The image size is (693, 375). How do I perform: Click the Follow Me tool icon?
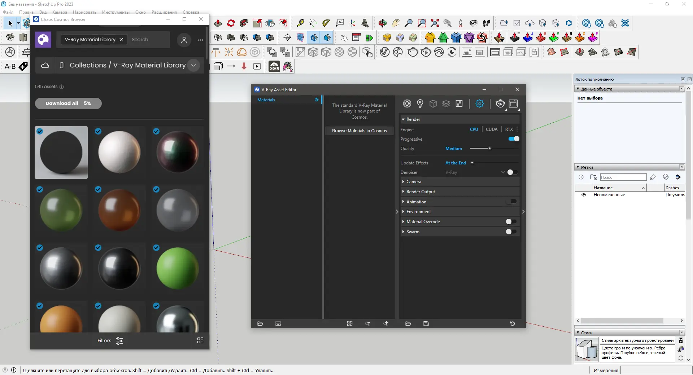pyautogui.click(x=244, y=23)
